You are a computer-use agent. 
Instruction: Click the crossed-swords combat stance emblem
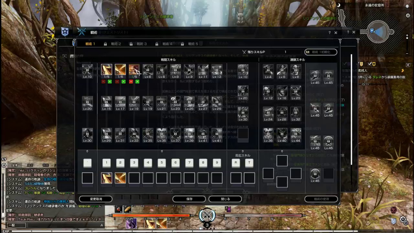pos(207,215)
